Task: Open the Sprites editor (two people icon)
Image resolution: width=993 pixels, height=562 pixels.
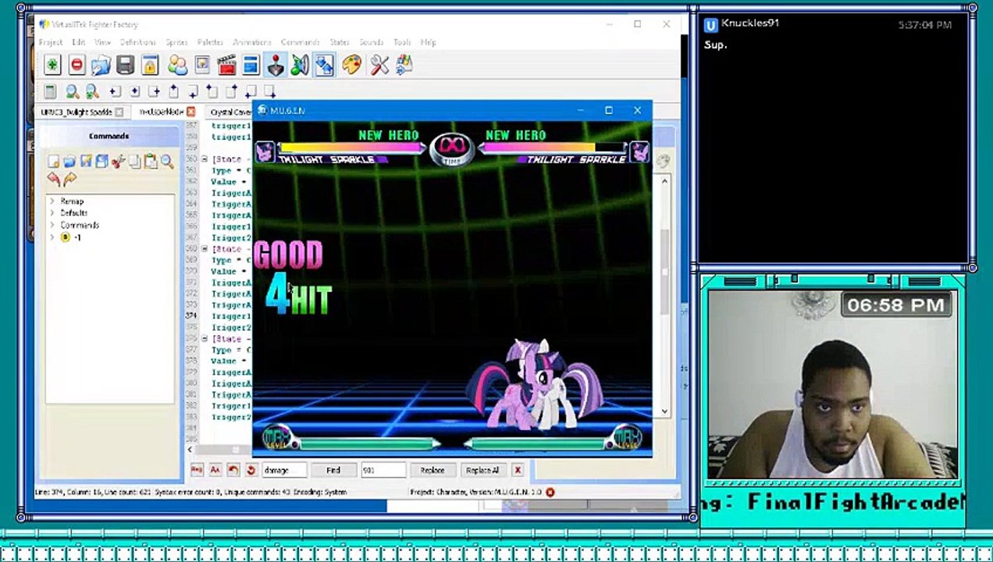Action: click(177, 66)
